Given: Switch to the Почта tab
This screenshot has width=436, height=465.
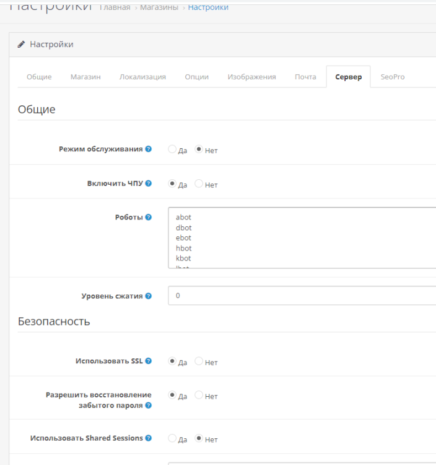Looking at the screenshot, I should (305, 77).
